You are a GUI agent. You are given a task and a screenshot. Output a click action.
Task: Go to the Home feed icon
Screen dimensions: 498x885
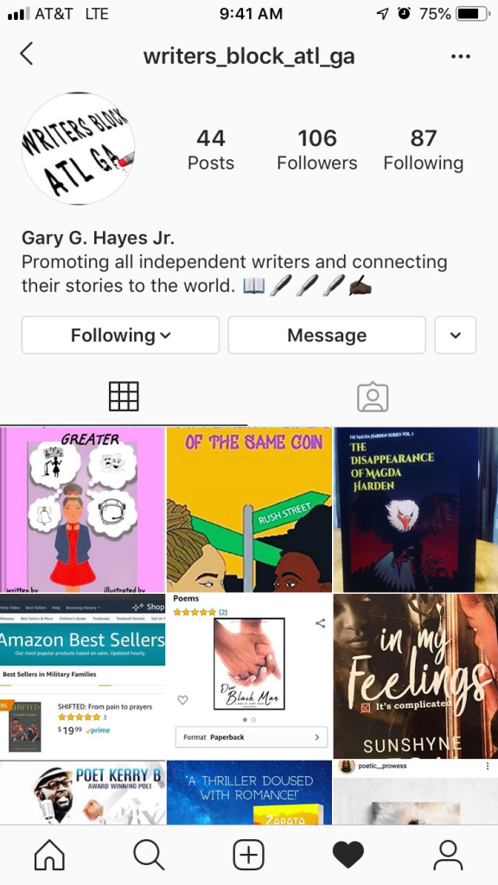[49, 855]
